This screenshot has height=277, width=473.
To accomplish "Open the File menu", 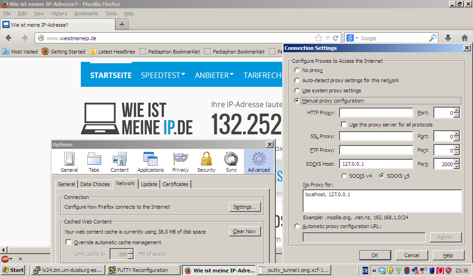I will click(x=7, y=13).
